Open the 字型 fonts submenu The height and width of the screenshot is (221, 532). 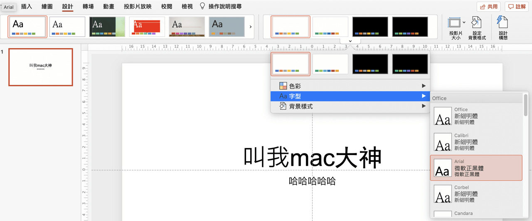click(x=350, y=96)
